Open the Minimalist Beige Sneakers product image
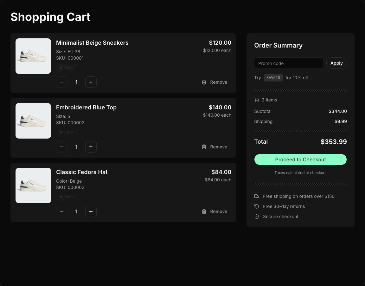The width and height of the screenshot is (365, 286). pyautogui.click(x=33, y=56)
